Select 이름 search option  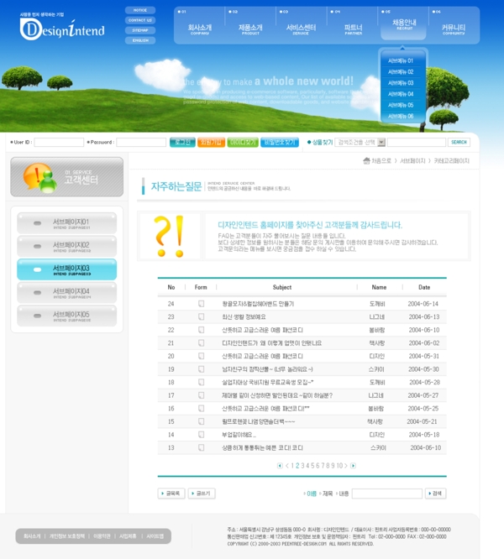310,494
